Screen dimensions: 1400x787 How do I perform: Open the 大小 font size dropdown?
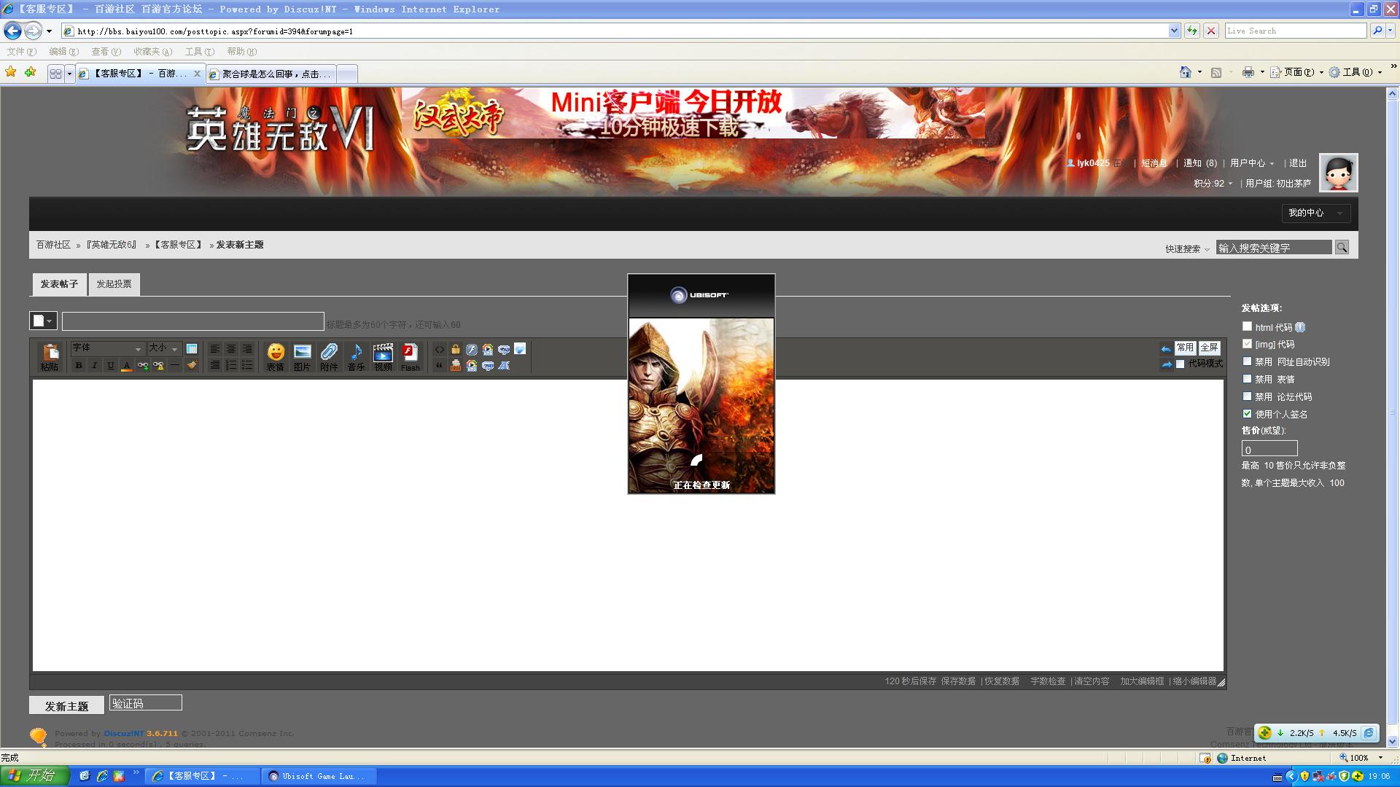click(163, 349)
